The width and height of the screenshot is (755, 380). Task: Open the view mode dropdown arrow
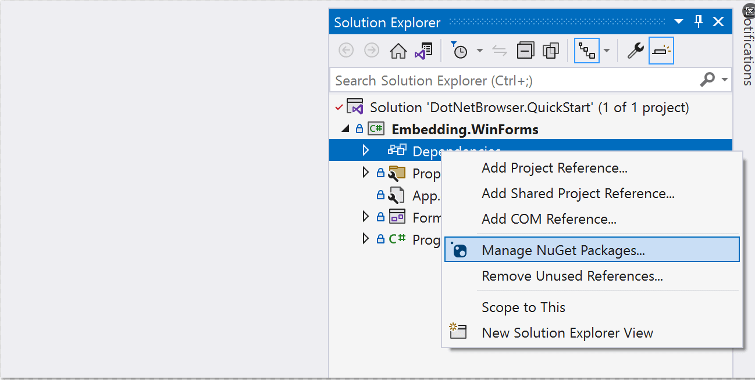tap(607, 51)
